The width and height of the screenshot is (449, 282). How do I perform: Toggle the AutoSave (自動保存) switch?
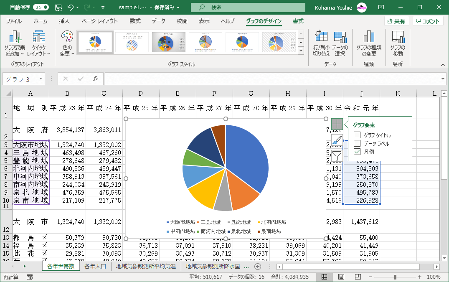(x=41, y=8)
